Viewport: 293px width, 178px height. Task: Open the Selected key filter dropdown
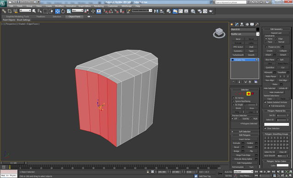(x=243, y=172)
